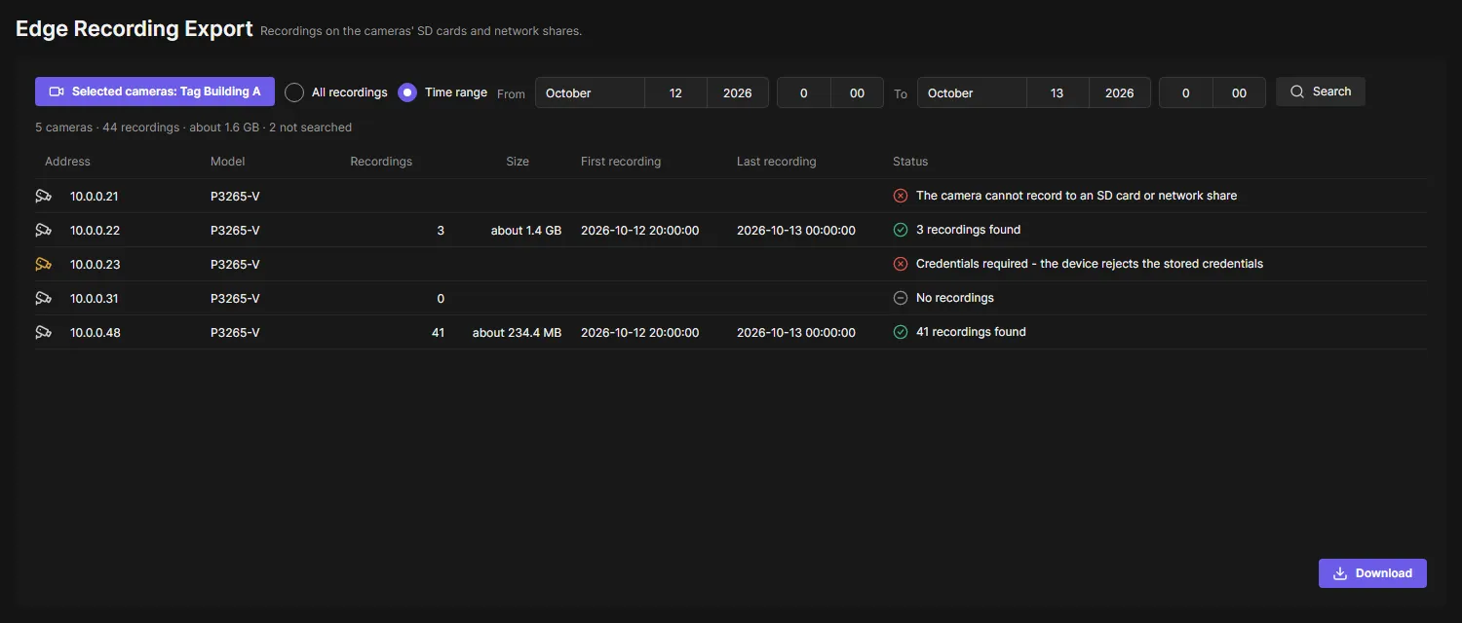Open Selected cameras: Tag Building A selector

(x=155, y=92)
